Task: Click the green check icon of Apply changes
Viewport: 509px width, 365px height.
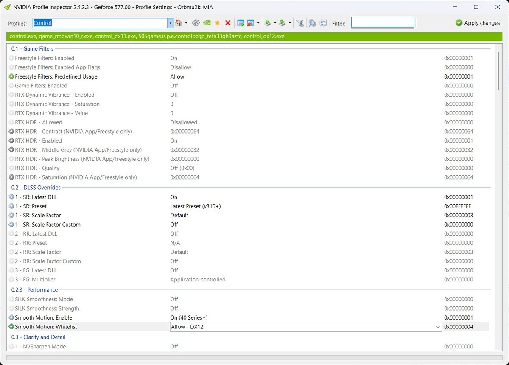Action: (x=459, y=23)
